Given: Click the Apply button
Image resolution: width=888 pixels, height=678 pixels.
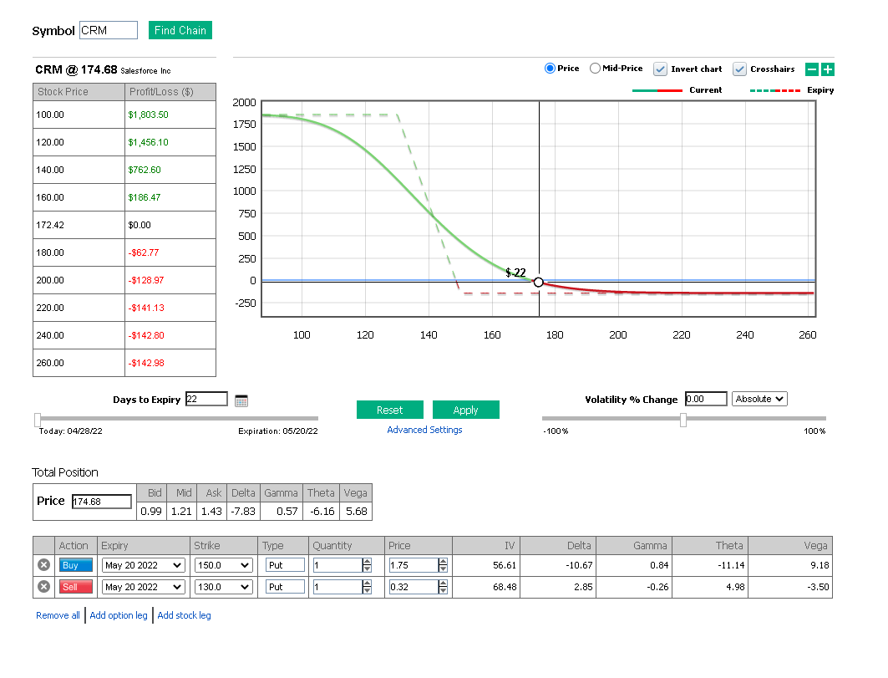Looking at the screenshot, I should (x=465, y=410).
